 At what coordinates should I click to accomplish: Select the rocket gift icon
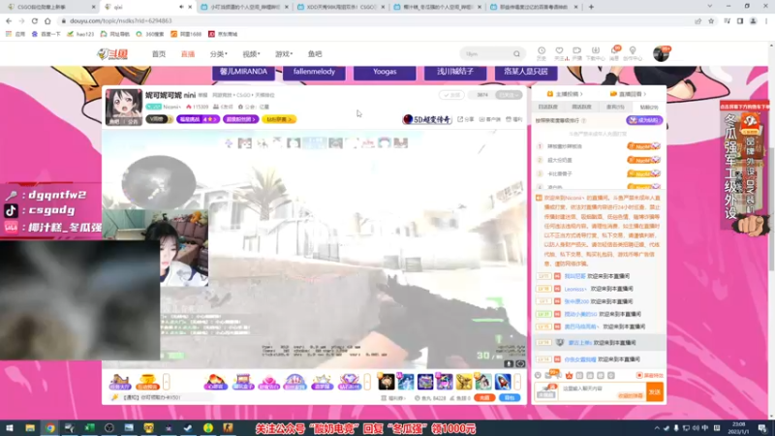point(503,382)
